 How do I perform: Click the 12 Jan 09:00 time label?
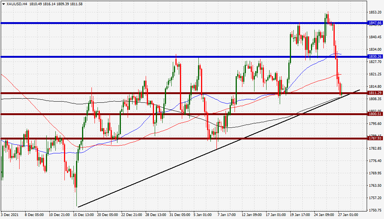[252, 215]
